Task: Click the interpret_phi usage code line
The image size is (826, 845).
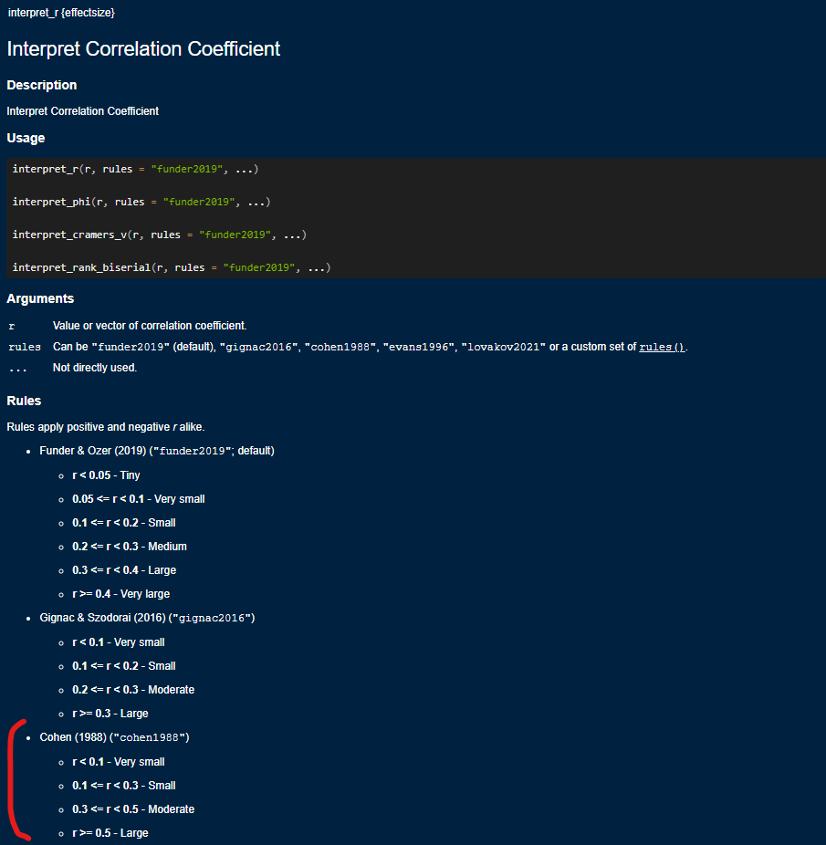Action: point(141,202)
